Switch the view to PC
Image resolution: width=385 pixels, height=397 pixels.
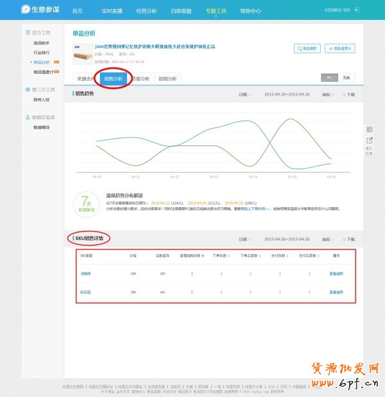click(329, 77)
